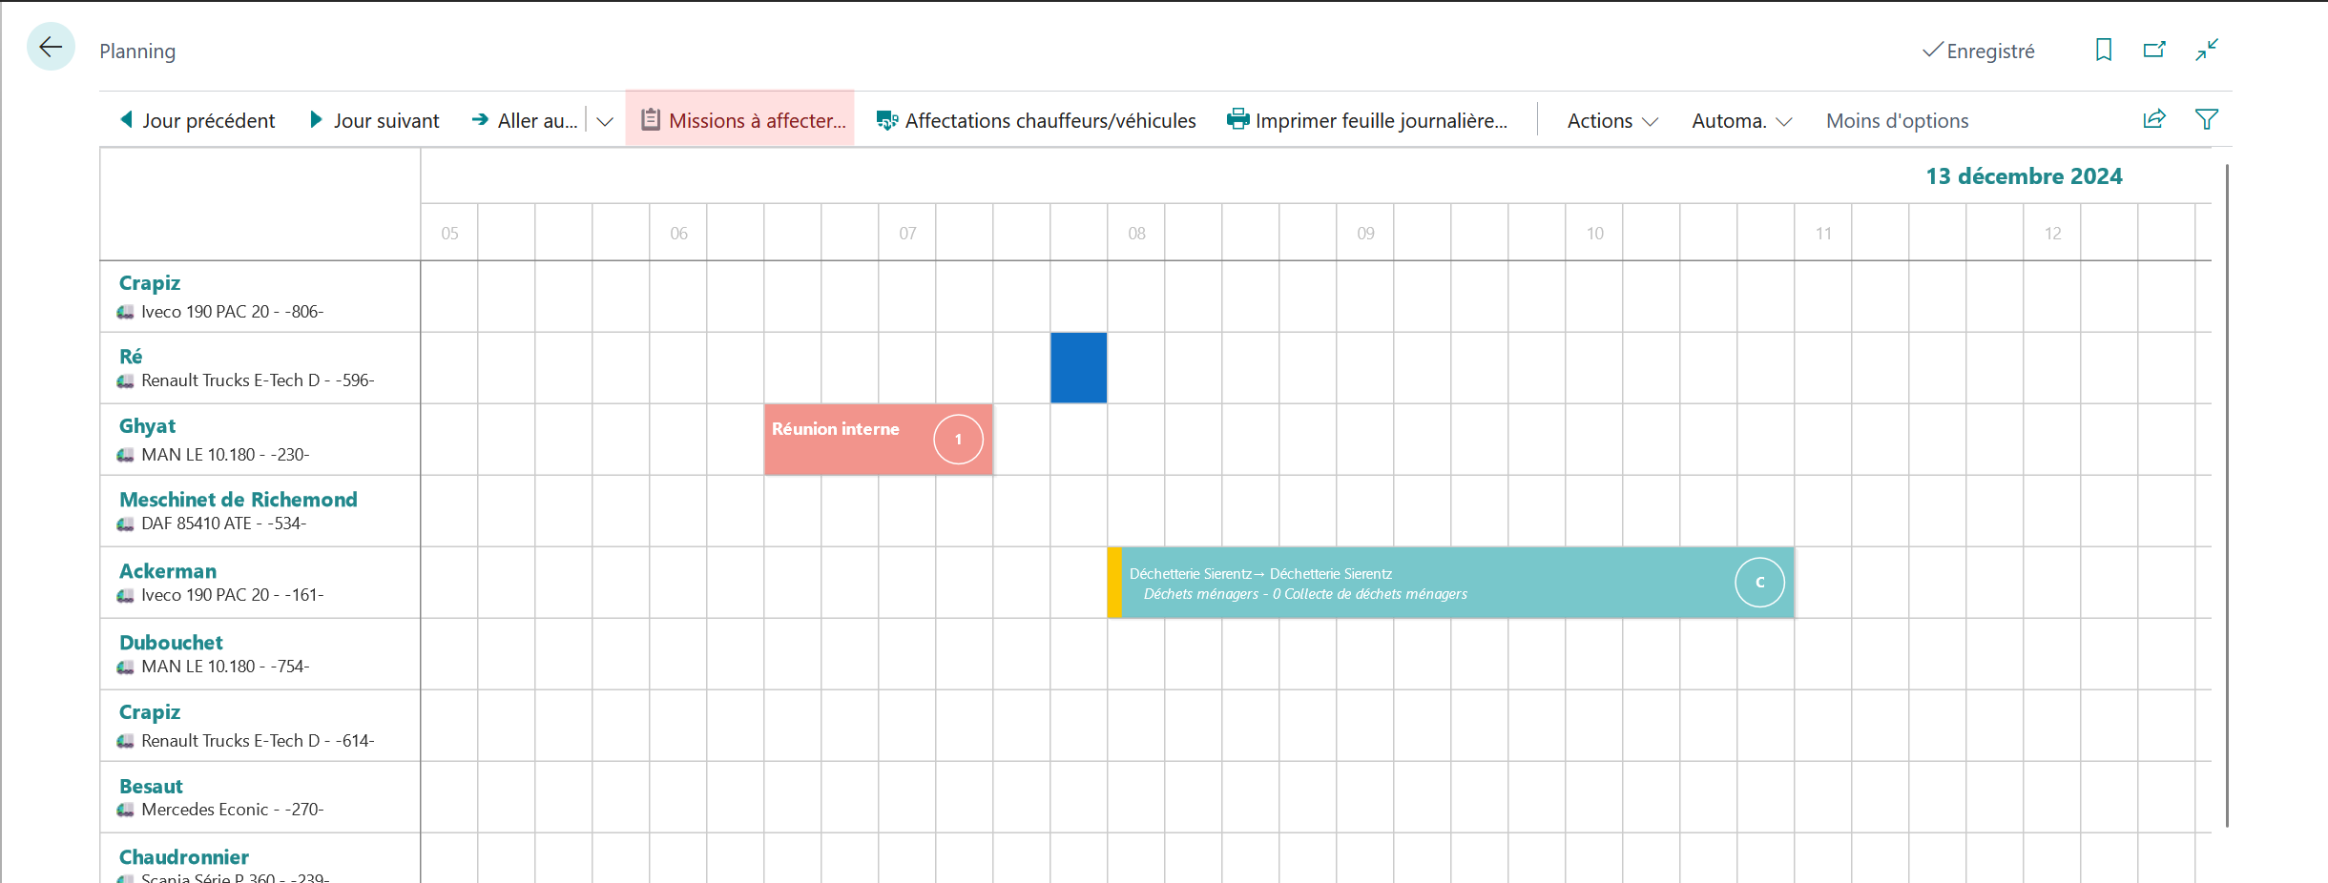Screen dimensions: 2328x883
Task: Expand the Actions menu
Action: pyautogui.click(x=1612, y=121)
